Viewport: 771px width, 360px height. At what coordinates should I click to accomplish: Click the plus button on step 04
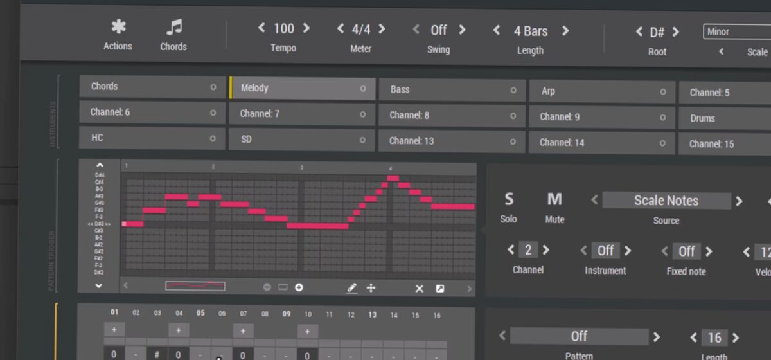point(179,330)
